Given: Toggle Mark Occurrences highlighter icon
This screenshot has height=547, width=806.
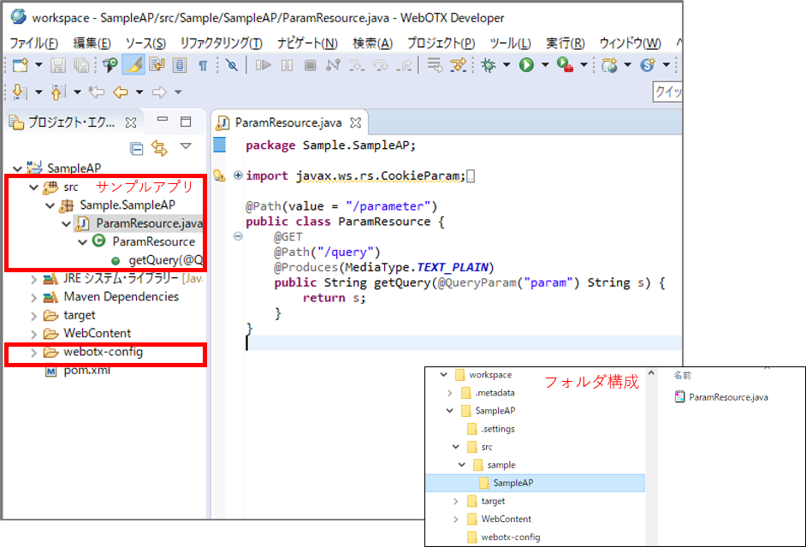Looking at the screenshot, I should click(x=133, y=65).
